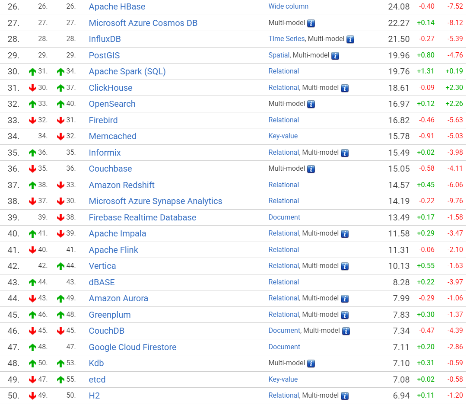Open info icon in the Greenplum row
Viewport: 467px width, 405px height.
(x=345, y=315)
